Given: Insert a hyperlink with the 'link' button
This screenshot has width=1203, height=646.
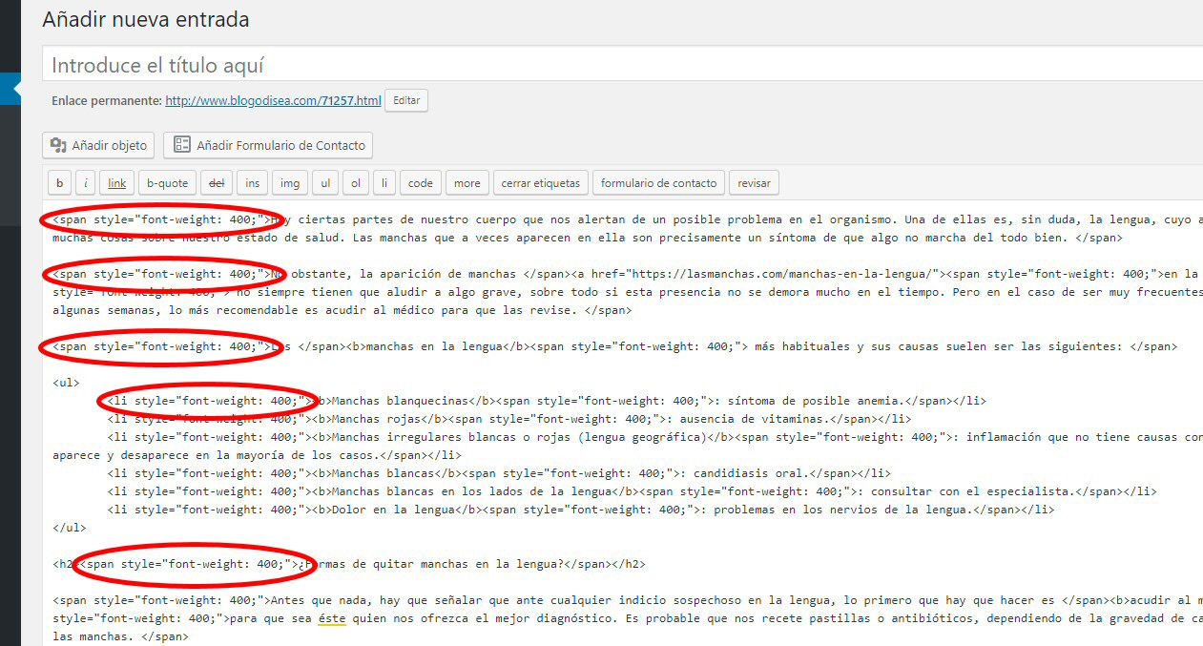Looking at the screenshot, I should click(x=116, y=183).
